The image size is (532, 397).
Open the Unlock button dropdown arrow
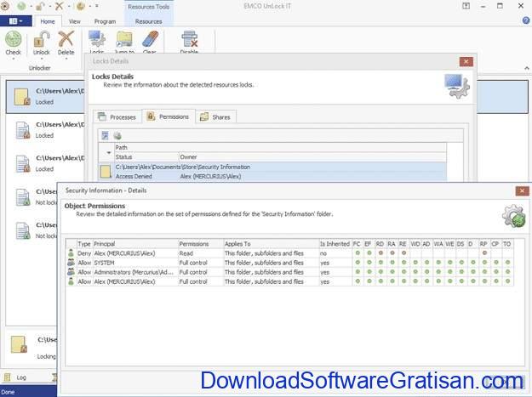(42, 59)
